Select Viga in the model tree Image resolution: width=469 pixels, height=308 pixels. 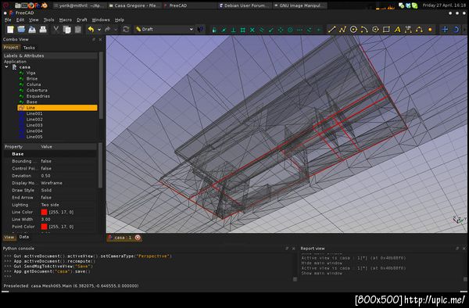(30, 73)
